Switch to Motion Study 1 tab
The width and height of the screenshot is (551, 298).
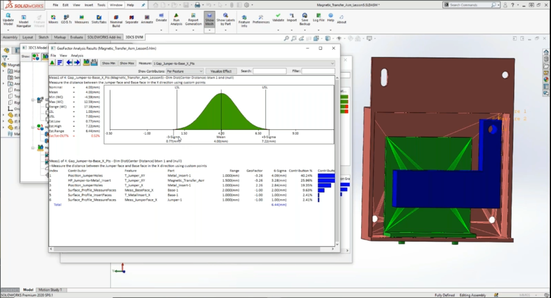[50, 290]
